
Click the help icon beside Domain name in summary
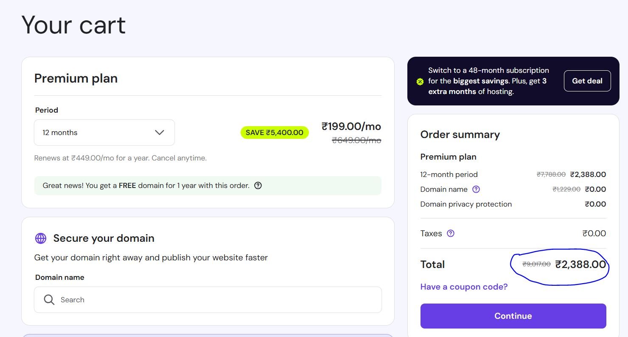coord(476,189)
